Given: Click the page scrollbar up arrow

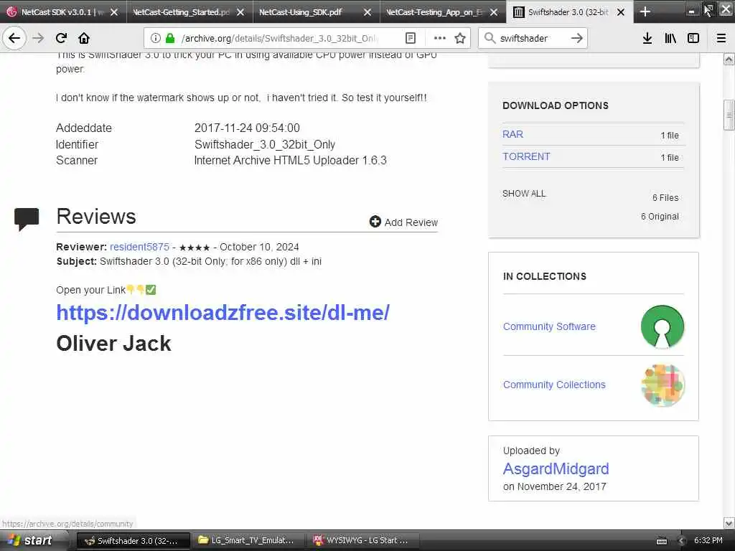Looking at the screenshot, I should tap(729, 60).
